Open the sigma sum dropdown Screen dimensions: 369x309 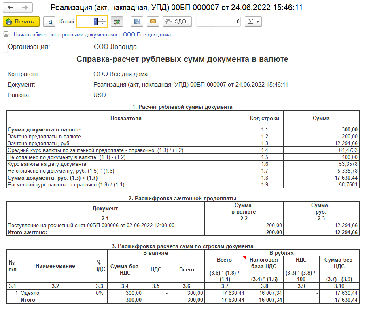(253, 21)
